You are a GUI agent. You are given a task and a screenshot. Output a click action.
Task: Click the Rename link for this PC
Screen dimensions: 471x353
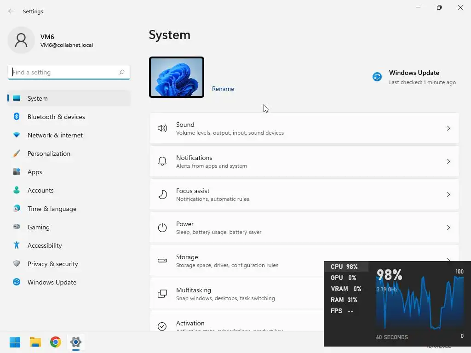tap(223, 89)
